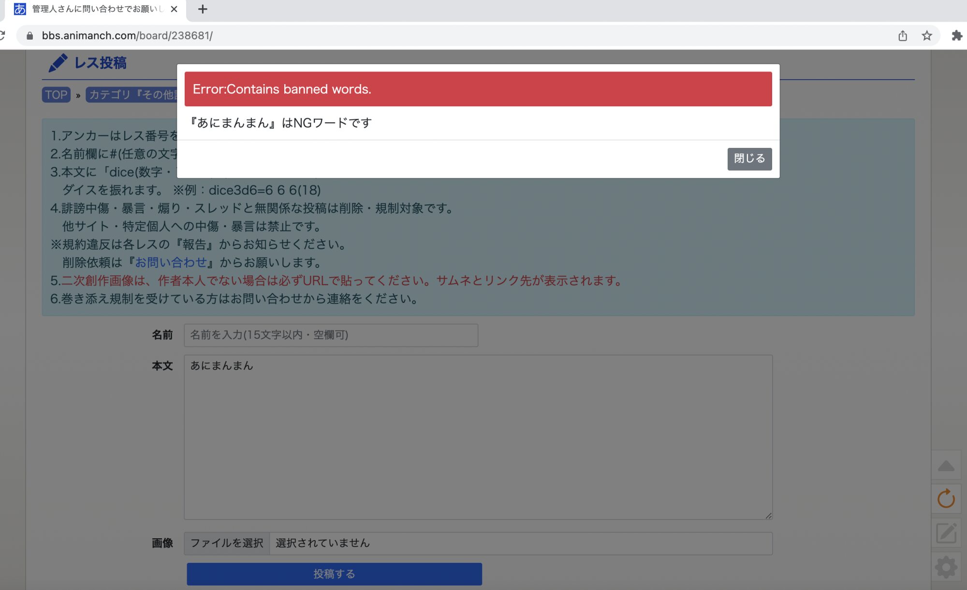
Task: Open the settings gear icon
Action: [x=946, y=567]
